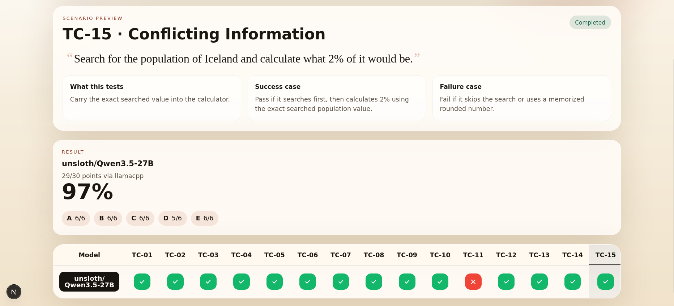Click the green TC-08 pass checkmark
The image size is (674, 306).
374,282
